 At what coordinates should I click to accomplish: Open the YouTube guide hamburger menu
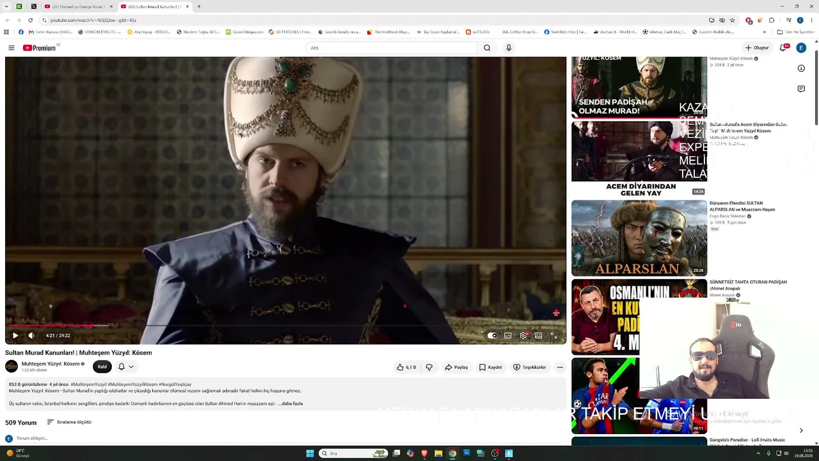12,48
